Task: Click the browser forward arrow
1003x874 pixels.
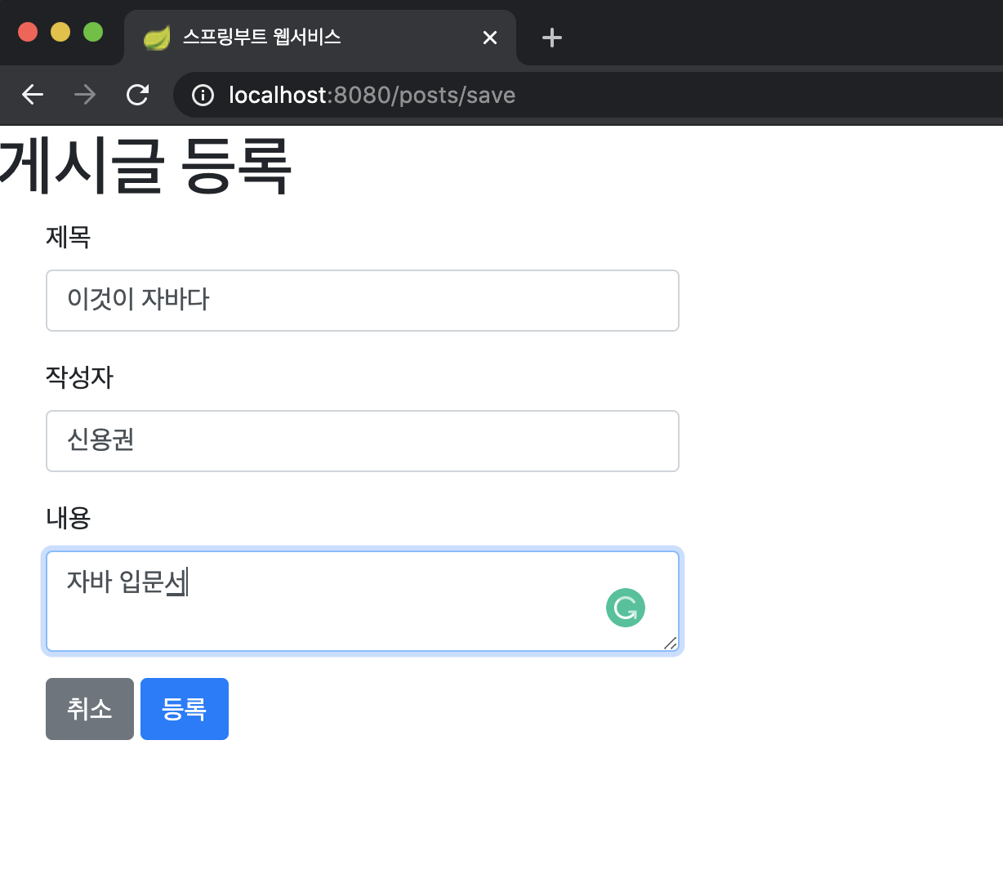Action: pos(84,95)
